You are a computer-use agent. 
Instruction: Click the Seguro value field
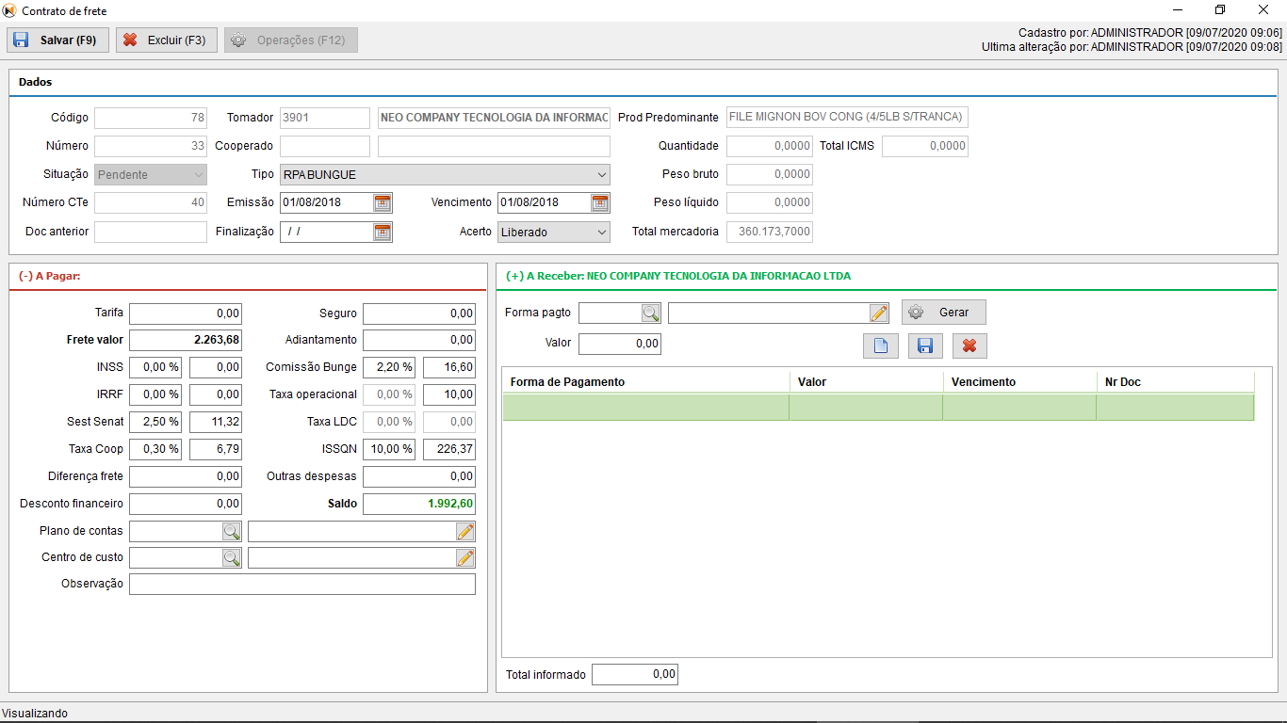click(x=419, y=313)
